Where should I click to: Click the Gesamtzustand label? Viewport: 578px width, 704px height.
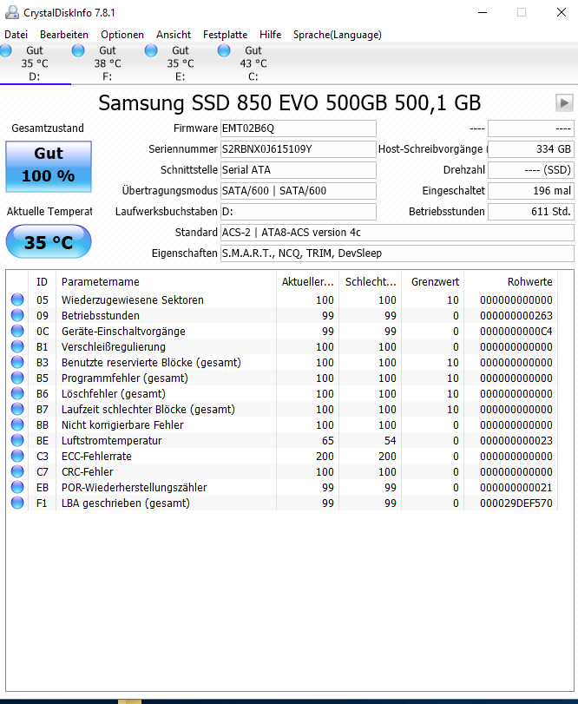click(x=48, y=128)
